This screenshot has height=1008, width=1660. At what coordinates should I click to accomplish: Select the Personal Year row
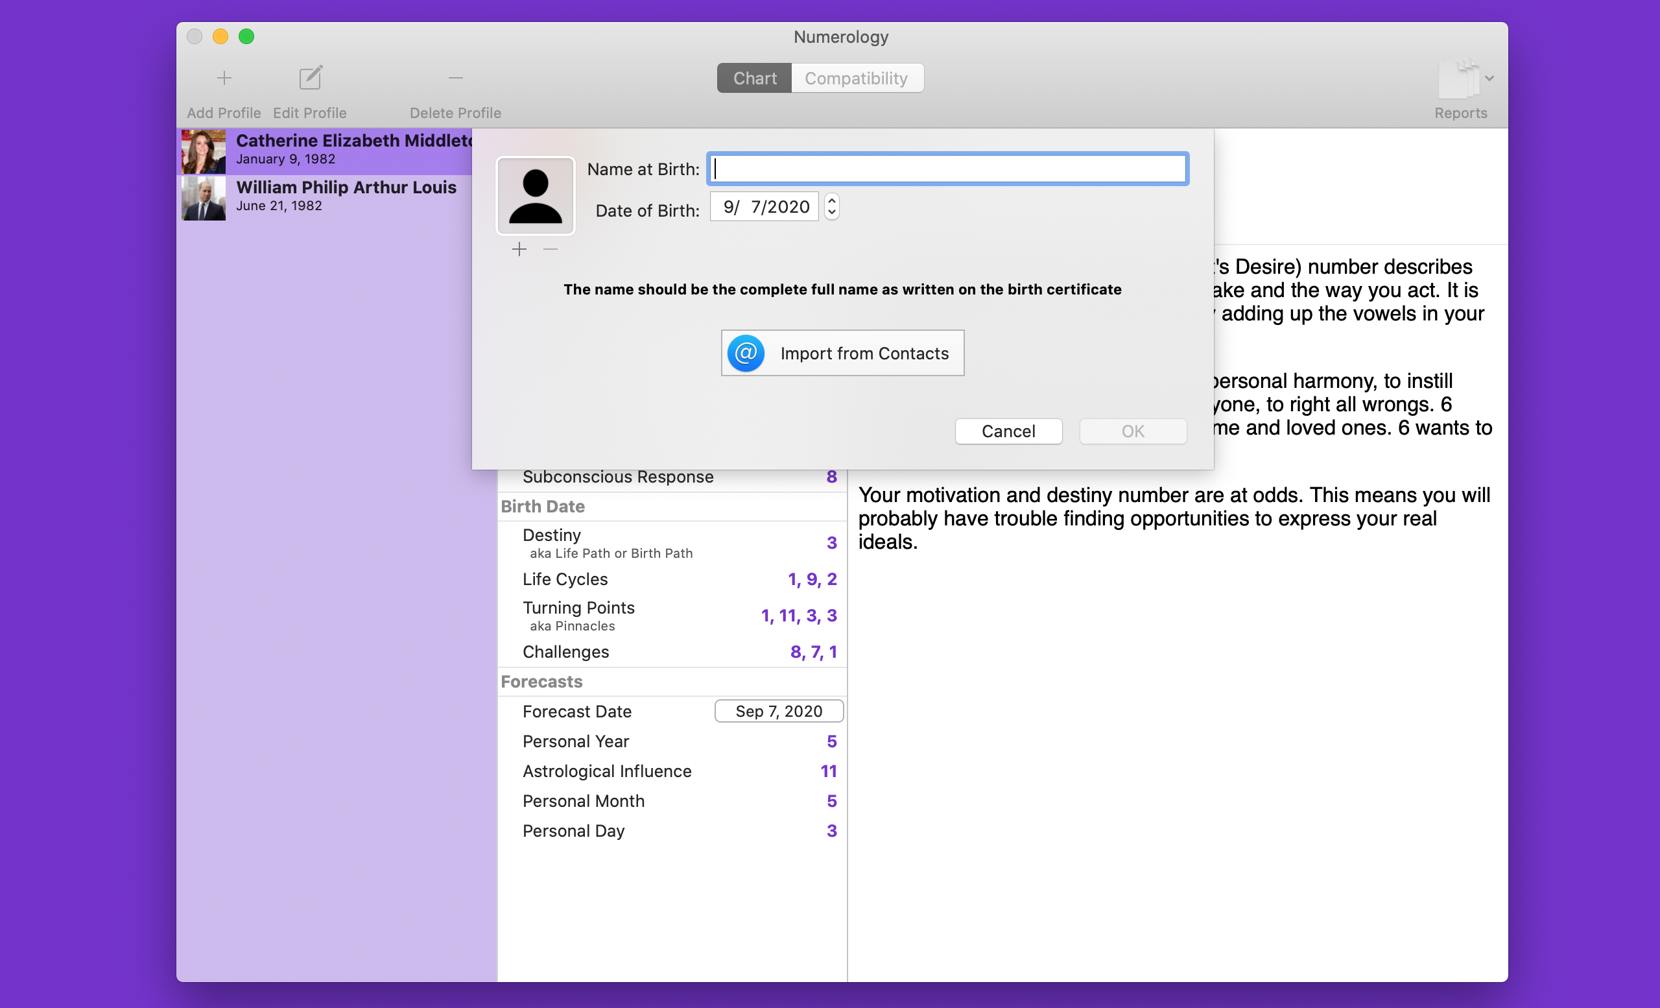[672, 742]
